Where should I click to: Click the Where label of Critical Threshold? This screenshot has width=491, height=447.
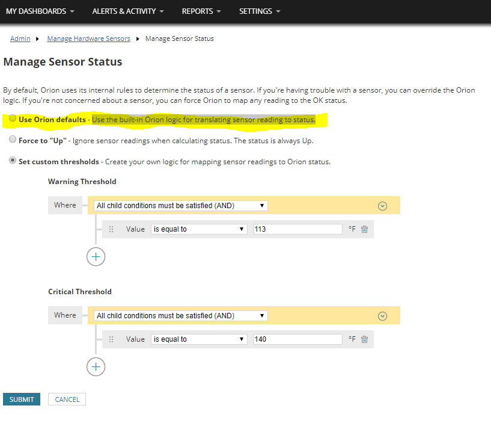click(65, 315)
